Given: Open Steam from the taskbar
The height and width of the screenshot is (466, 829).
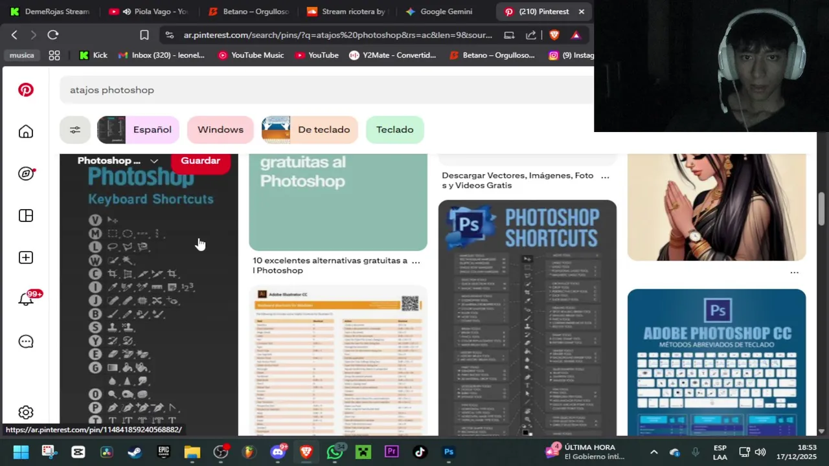Looking at the screenshot, I should point(135,452).
